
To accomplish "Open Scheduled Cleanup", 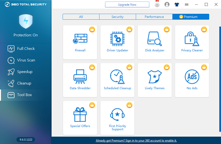I will [x=117, y=80].
